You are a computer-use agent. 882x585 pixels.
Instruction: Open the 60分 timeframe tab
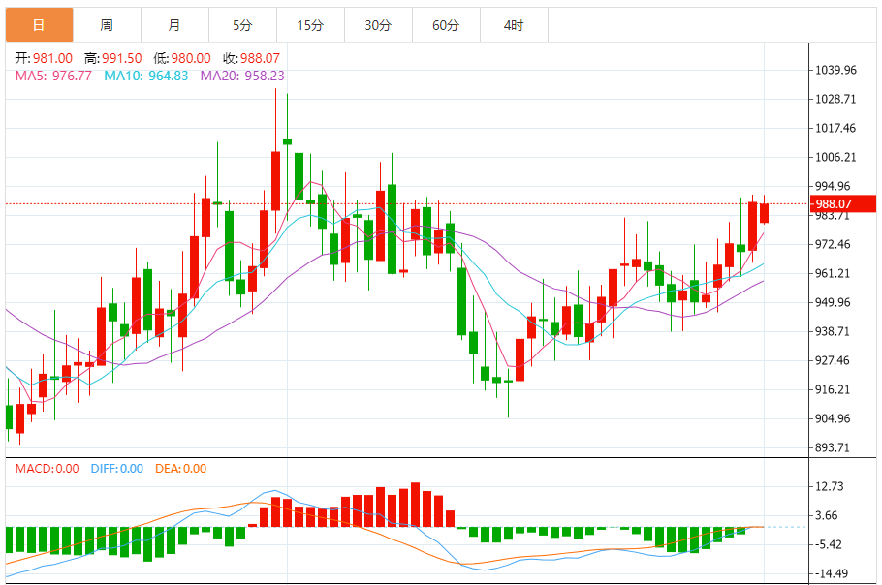[x=446, y=25]
